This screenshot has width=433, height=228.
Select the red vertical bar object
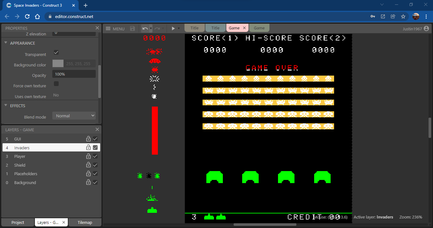point(155,131)
